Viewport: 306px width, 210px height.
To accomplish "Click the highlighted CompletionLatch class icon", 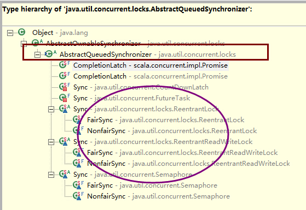I will tap(63, 65).
